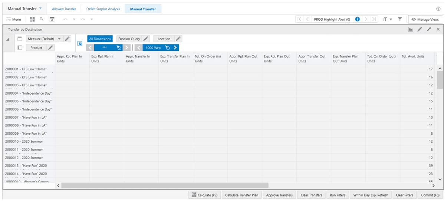Image resolution: width=447 pixels, height=201 pixels.
Task: Click Approve Transfers button
Action: 279,195
